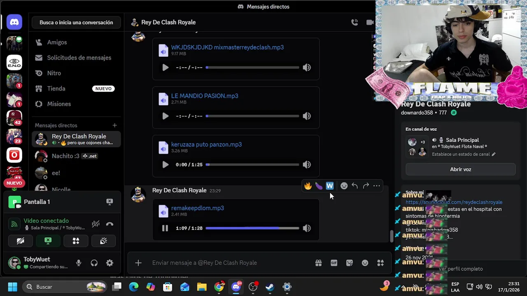
Task: React with the W emoji
Action: point(330,186)
